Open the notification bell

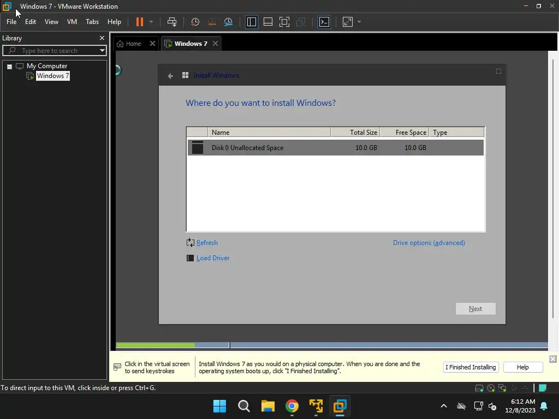(544, 406)
